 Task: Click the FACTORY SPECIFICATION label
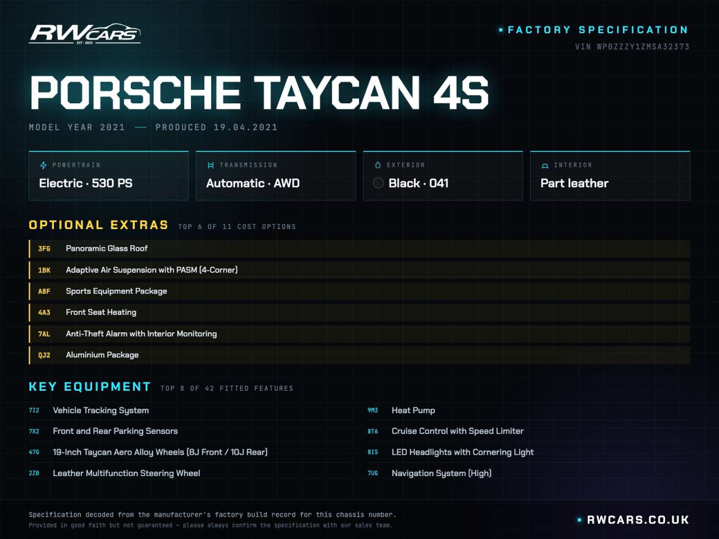tap(598, 30)
